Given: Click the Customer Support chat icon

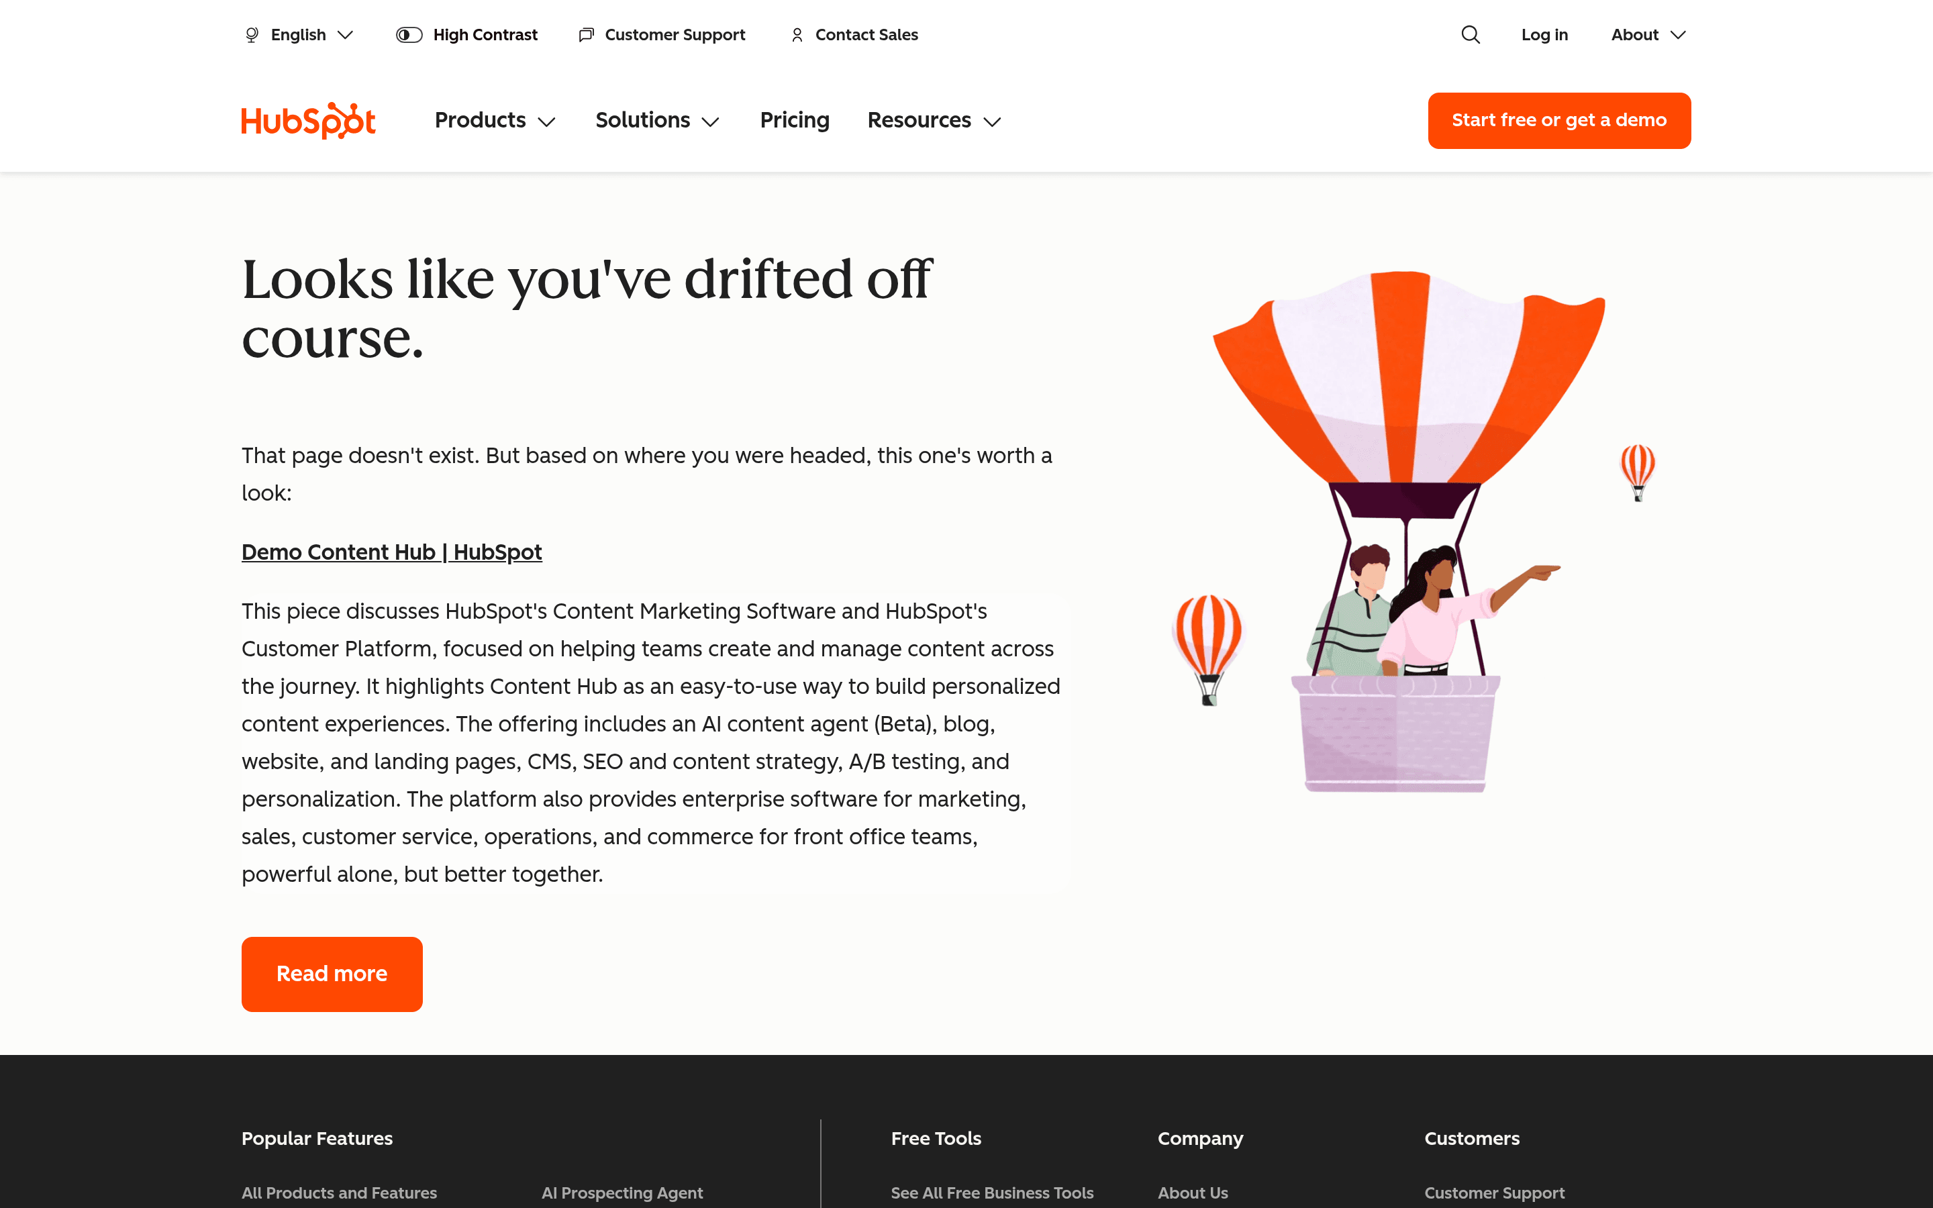Looking at the screenshot, I should tap(587, 34).
